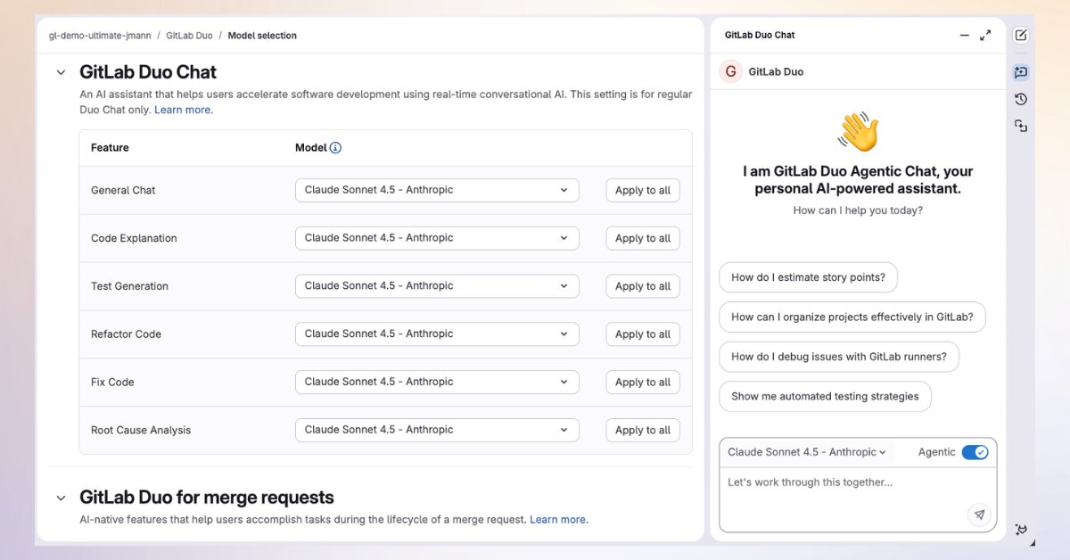Image resolution: width=1070 pixels, height=560 pixels.
Task: Open the Fix Code model dropdown
Action: (x=437, y=382)
